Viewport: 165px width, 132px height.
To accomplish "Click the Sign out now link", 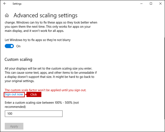I will (14, 94).
